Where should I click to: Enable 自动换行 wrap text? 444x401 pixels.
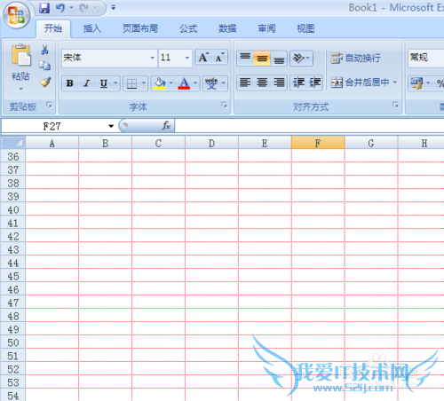[x=355, y=59]
